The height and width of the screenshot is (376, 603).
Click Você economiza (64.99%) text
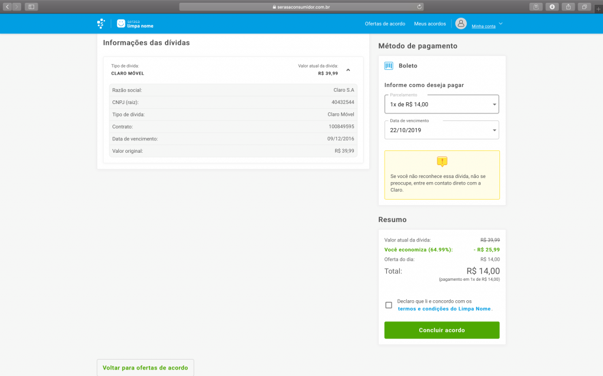coord(419,250)
